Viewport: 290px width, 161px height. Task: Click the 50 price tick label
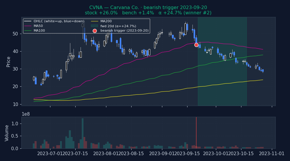15,34
